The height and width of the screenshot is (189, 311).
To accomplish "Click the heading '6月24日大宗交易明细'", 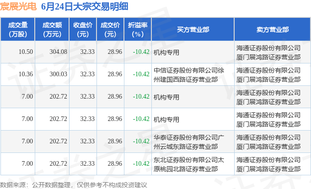I will tap(85, 6).
